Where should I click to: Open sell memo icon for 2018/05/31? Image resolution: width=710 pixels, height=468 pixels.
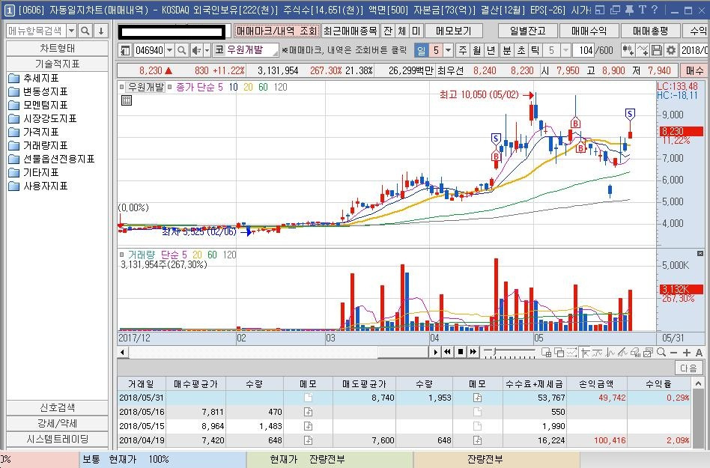tap(477, 398)
